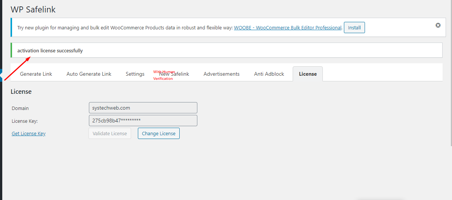Switch to the Generate Link tab
Viewport: 452px width, 200px height.
[36, 74]
